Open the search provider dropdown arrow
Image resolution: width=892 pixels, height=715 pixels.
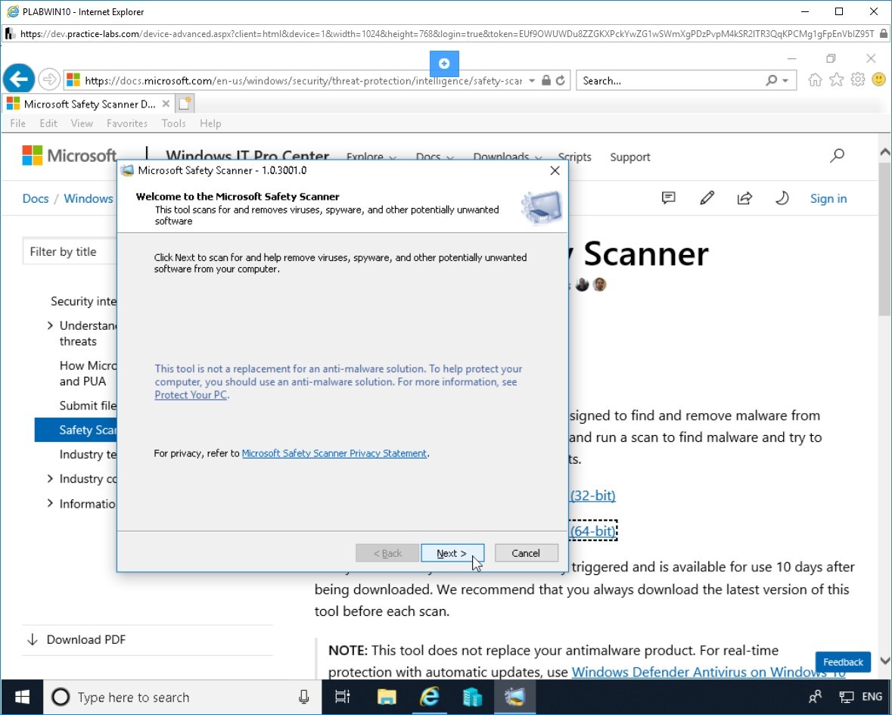point(785,81)
